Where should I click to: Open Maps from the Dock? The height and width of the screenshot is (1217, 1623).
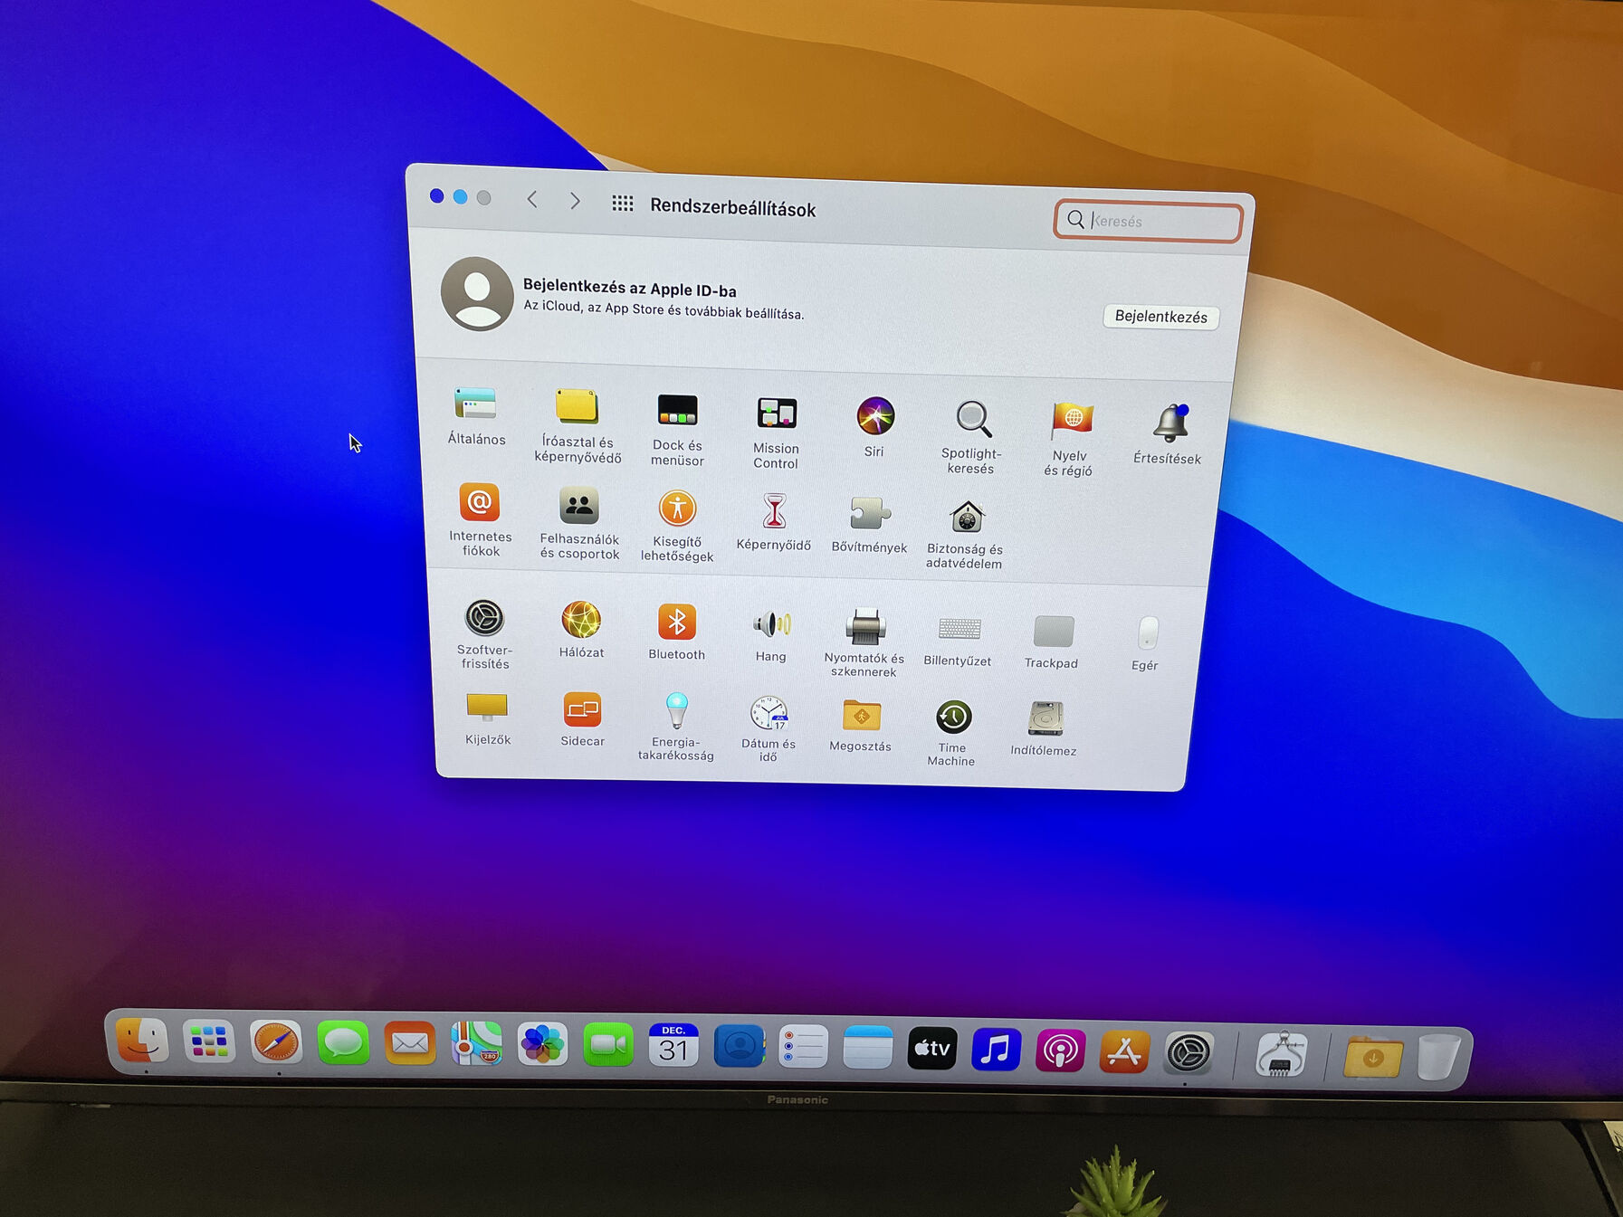(476, 1044)
